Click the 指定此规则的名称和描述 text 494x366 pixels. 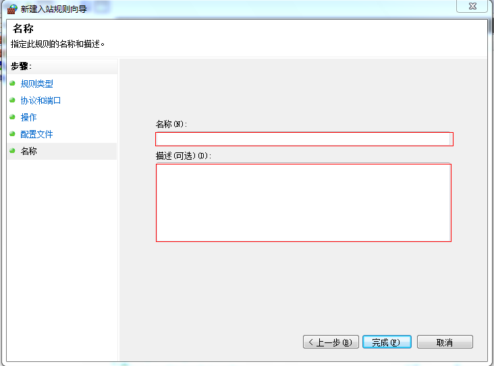click(57, 44)
